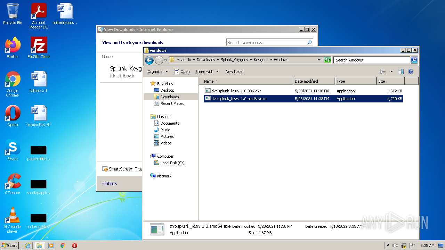Sort by the Size column header

(390, 81)
